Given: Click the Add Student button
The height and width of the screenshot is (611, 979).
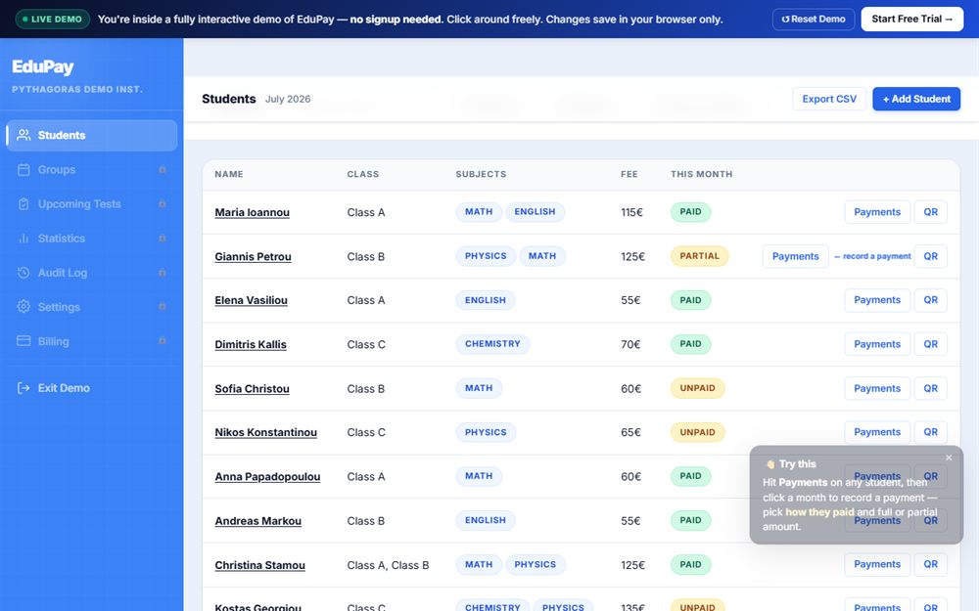Looking at the screenshot, I should (916, 99).
